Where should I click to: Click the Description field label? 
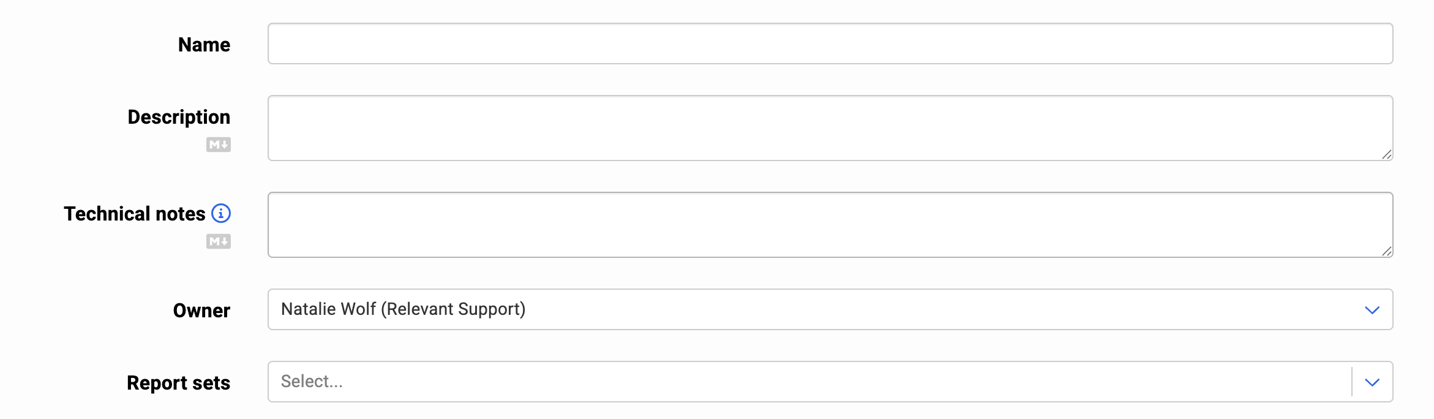[x=179, y=116]
